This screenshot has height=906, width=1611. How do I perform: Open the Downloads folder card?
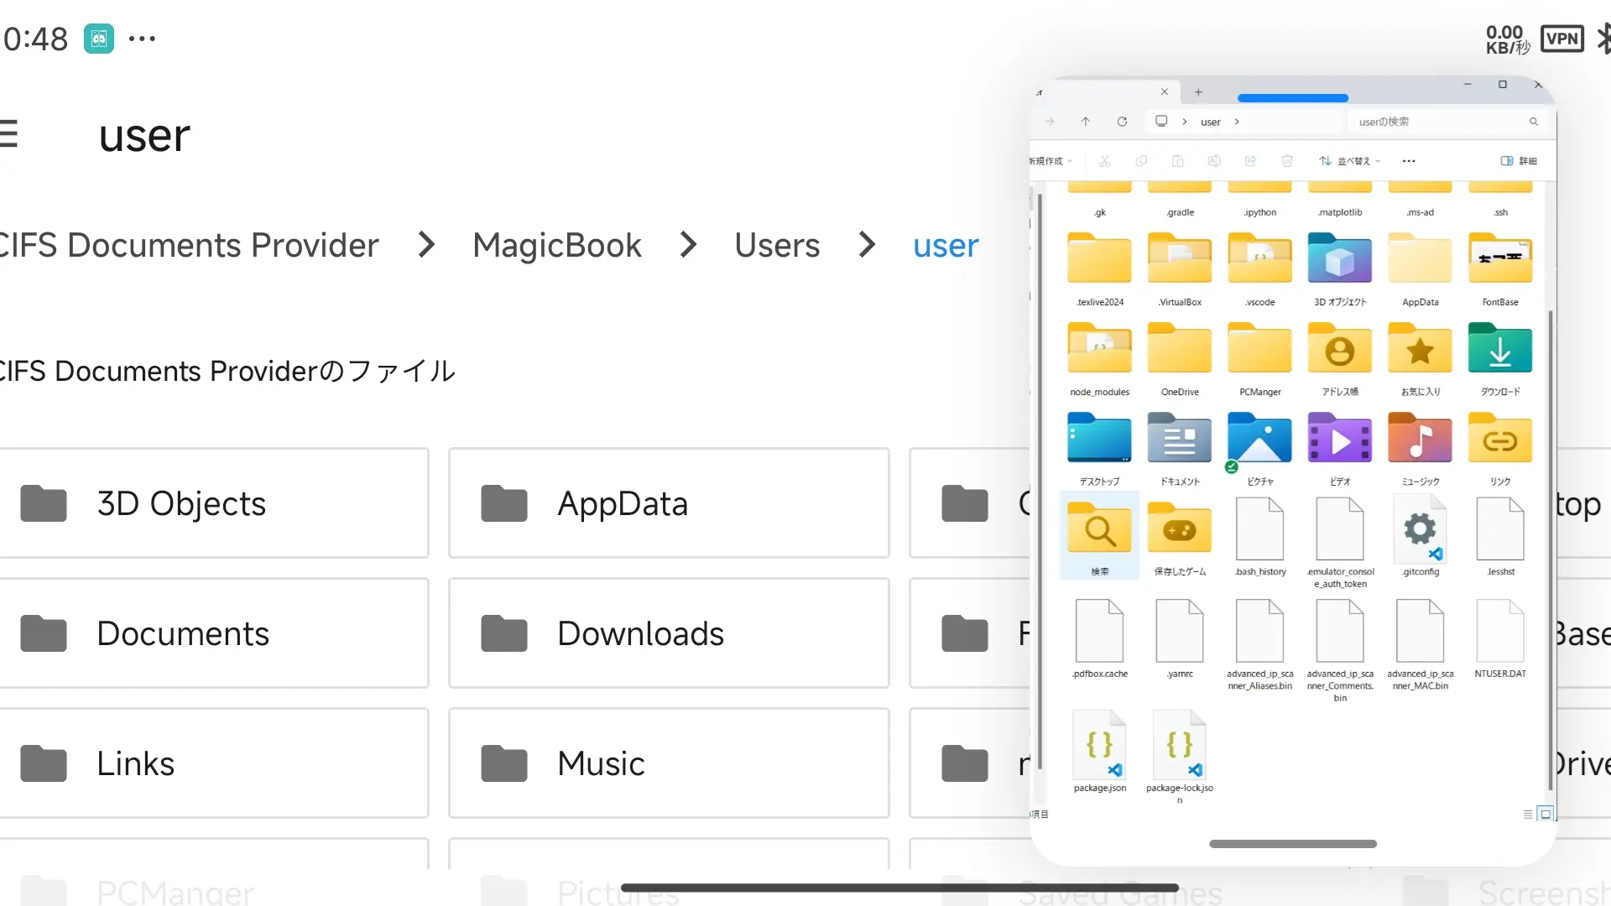pyautogui.click(x=669, y=633)
